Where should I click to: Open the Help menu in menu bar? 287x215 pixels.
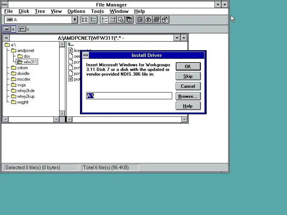(139, 11)
